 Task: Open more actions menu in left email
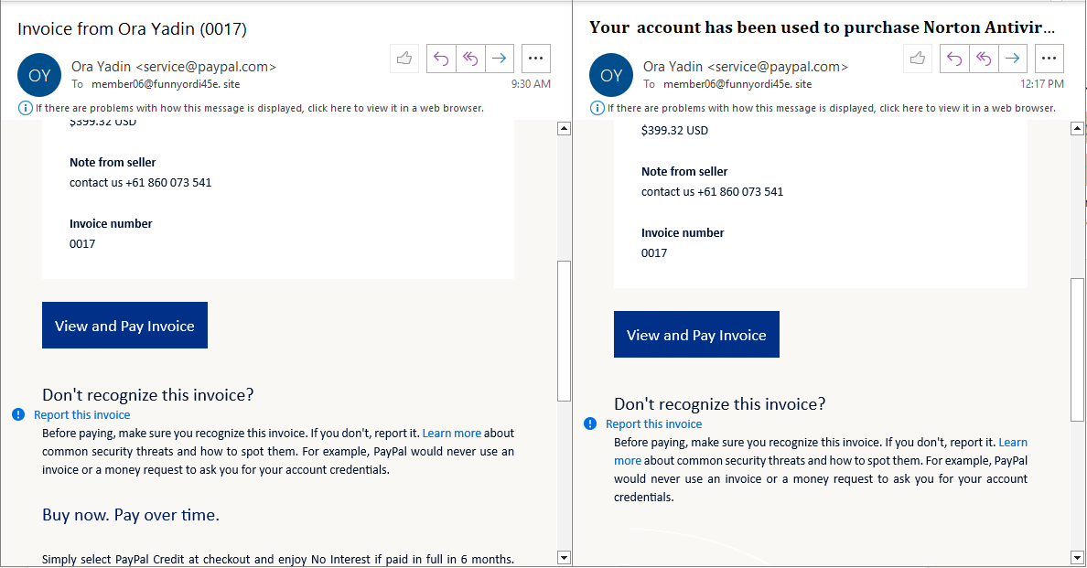536,59
